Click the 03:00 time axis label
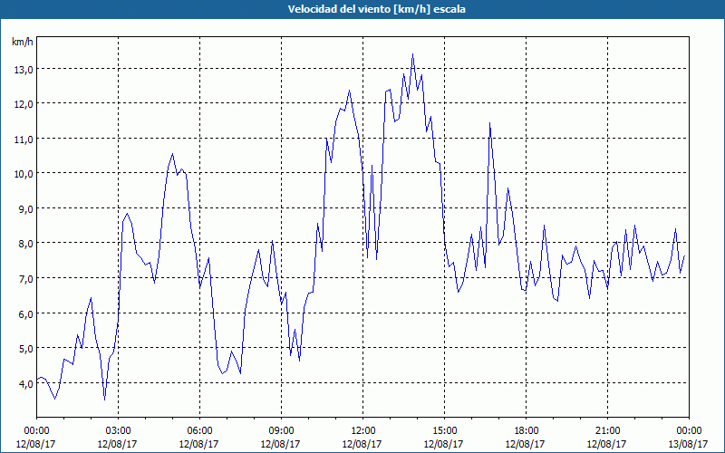This screenshot has width=725, height=453. click(x=118, y=431)
